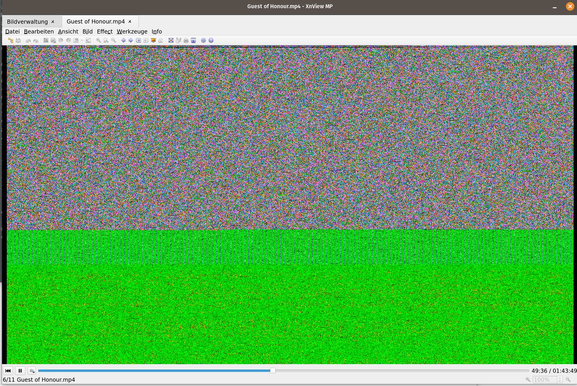Pause the video playback

20,370
